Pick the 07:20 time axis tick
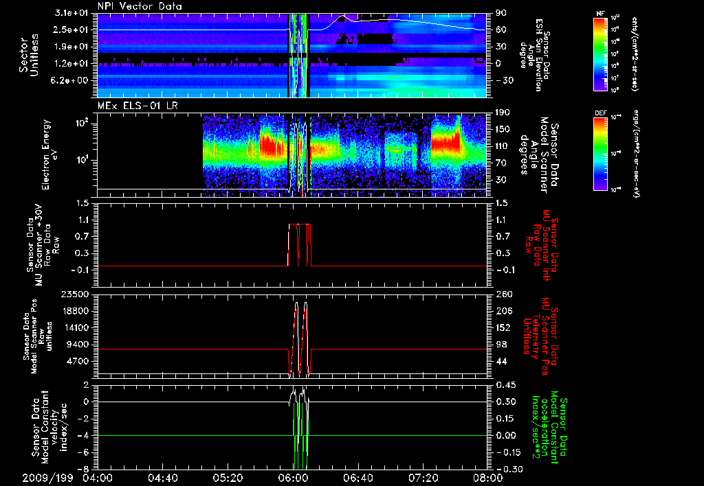 (x=423, y=478)
